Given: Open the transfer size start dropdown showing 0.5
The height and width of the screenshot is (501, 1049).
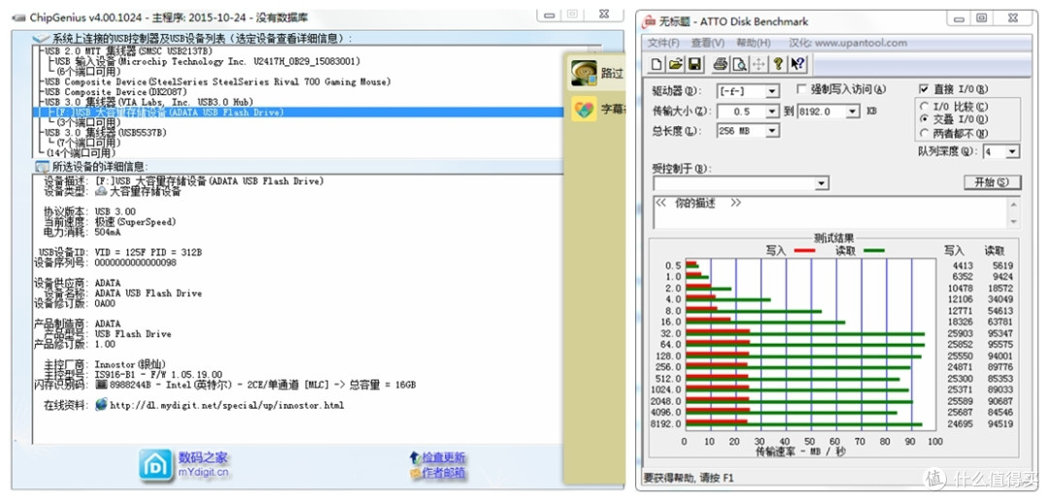Looking at the screenshot, I should coord(772,111).
